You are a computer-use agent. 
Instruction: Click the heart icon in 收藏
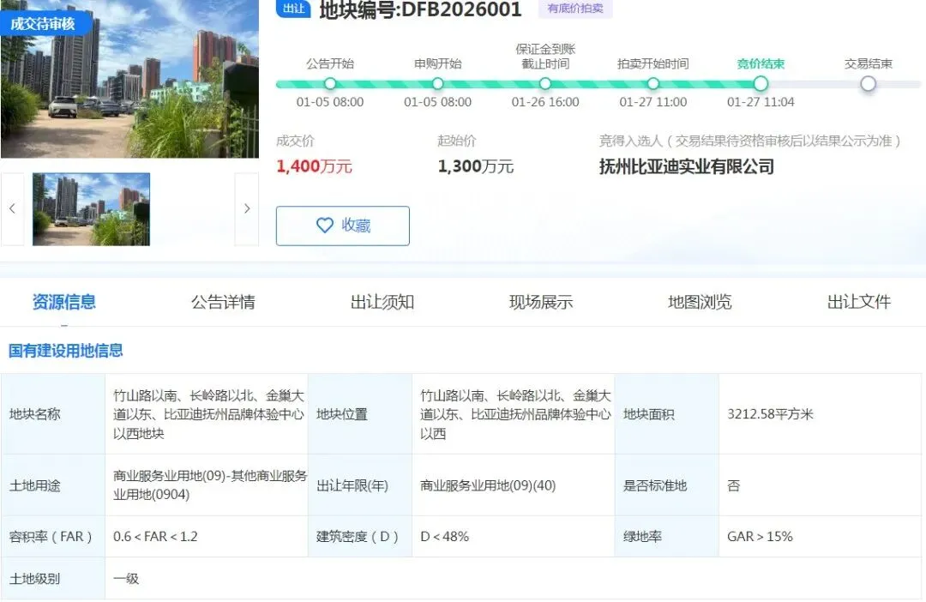(x=325, y=225)
